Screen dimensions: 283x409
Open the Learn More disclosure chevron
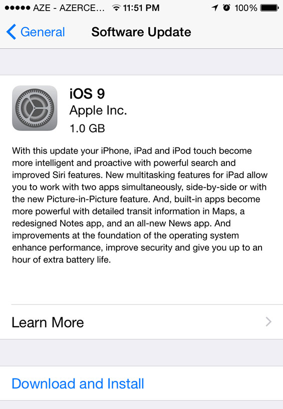(268, 322)
